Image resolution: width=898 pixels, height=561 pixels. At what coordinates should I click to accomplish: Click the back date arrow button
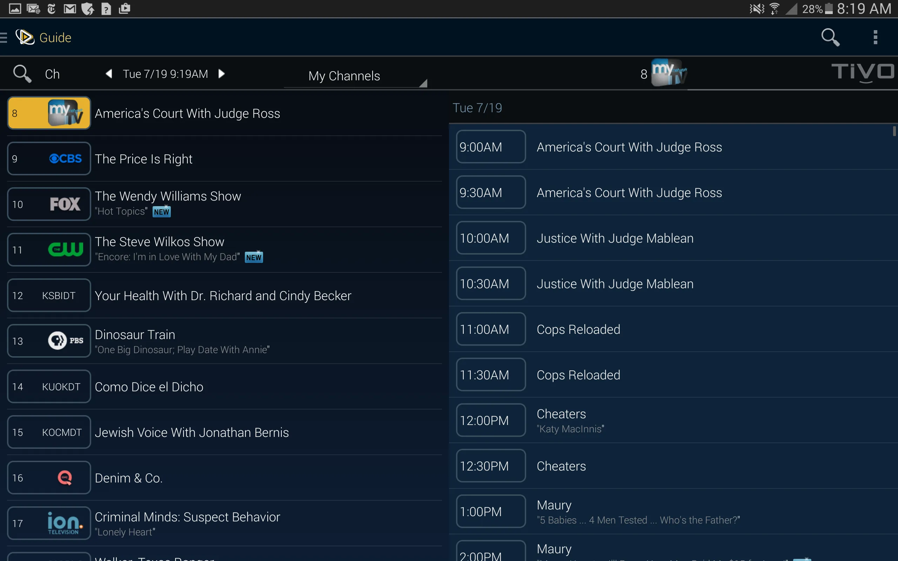pyautogui.click(x=109, y=74)
